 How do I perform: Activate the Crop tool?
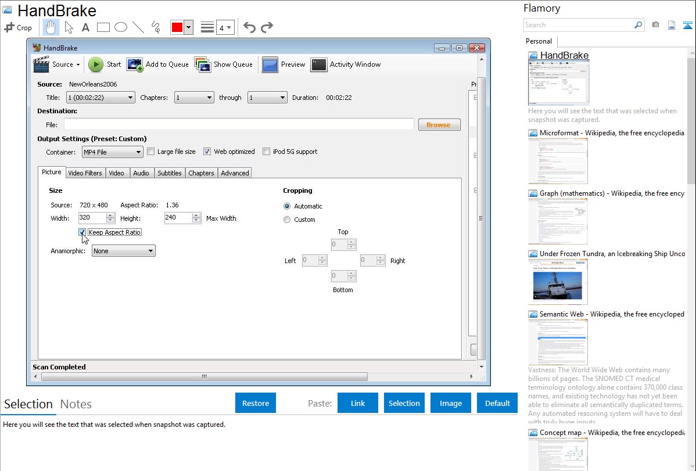click(18, 27)
